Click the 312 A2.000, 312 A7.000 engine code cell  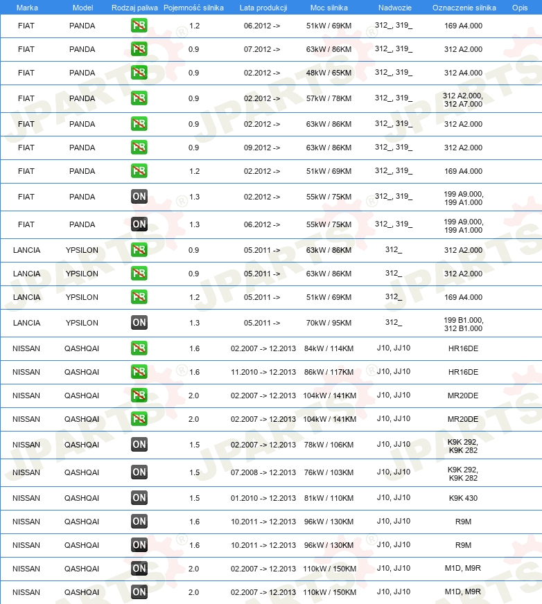click(x=463, y=100)
